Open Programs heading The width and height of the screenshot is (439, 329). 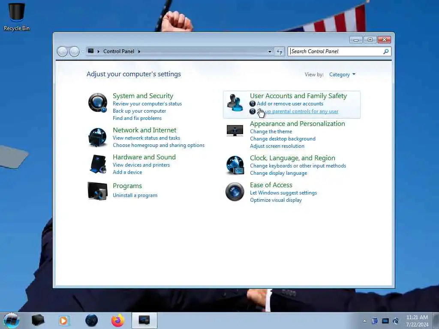click(x=127, y=186)
